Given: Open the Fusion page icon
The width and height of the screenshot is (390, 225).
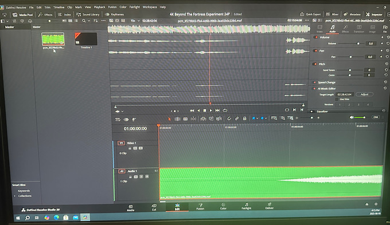Looking at the screenshot, I should point(200,206).
